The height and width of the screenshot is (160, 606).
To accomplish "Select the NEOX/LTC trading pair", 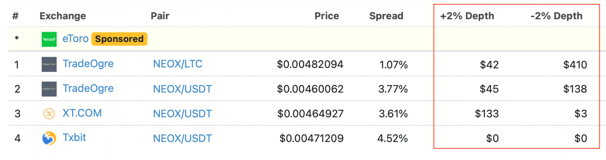I will tap(178, 64).
